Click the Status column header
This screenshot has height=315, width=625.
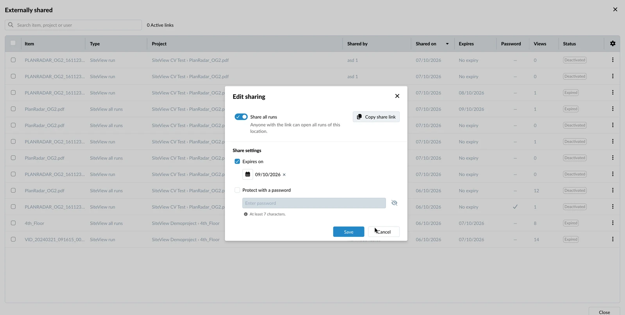(x=569, y=44)
